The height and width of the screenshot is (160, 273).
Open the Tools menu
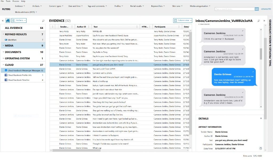point(8,1)
